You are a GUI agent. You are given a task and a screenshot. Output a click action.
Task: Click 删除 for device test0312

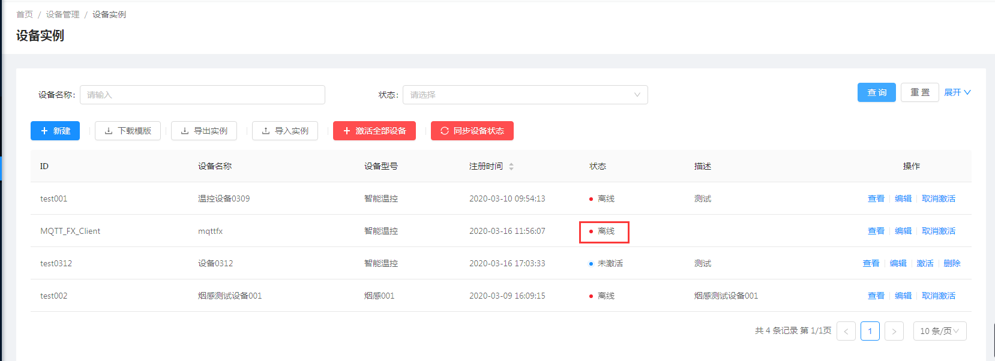pos(952,263)
